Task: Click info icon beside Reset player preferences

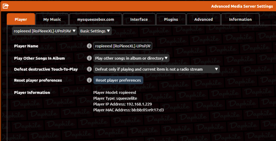Action: [x=89, y=80]
